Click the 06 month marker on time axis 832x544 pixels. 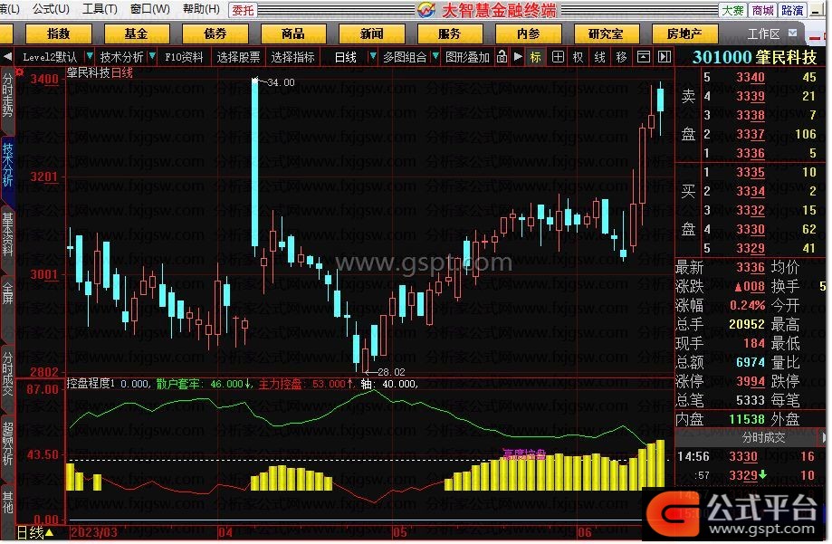[585, 532]
